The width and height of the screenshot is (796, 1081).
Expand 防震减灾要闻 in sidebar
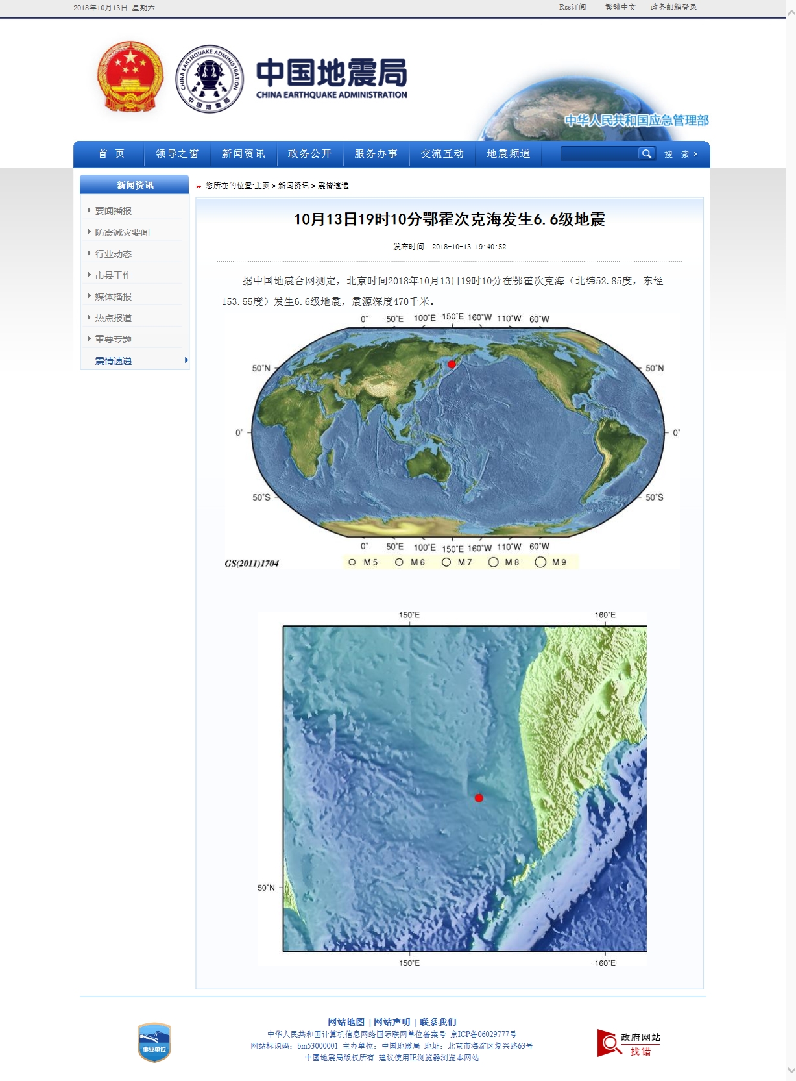[122, 232]
